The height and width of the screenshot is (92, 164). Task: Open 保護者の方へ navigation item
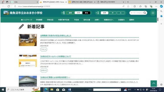pos(109,20)
